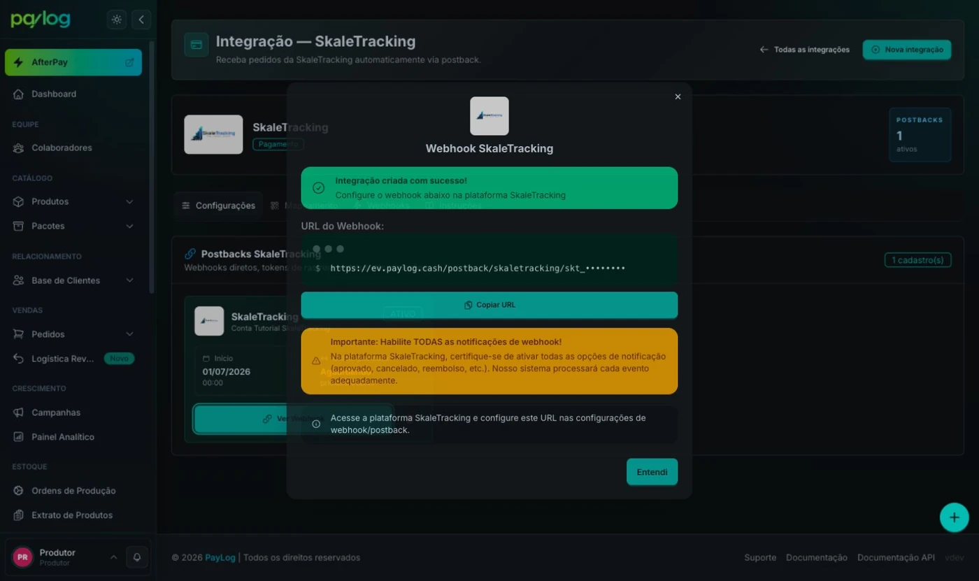
Task: Confirm the dialog with Entendi
Action: coord(652,472)
